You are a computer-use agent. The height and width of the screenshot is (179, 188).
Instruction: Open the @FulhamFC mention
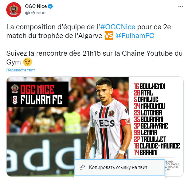click(135, 36)
